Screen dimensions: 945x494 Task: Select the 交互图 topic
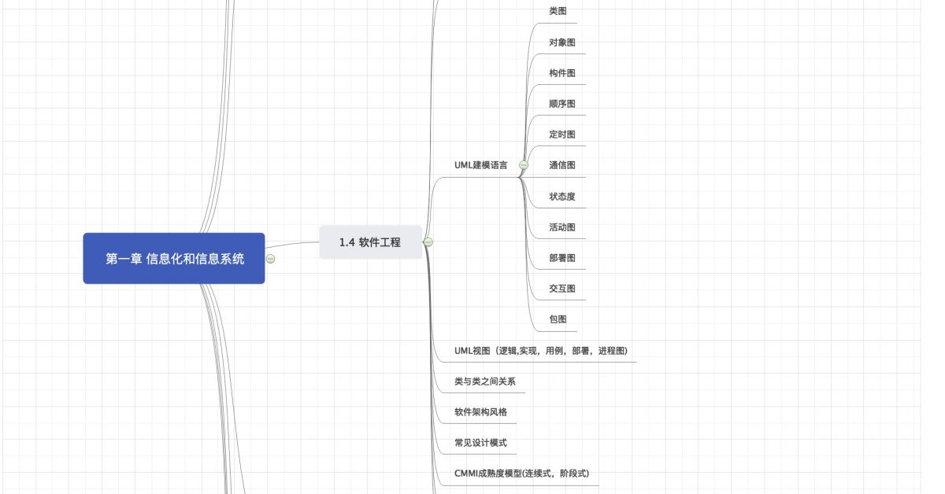coord(562,288)
